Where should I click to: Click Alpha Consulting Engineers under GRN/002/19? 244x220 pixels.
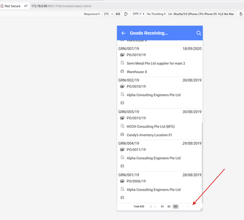[154, 95]
